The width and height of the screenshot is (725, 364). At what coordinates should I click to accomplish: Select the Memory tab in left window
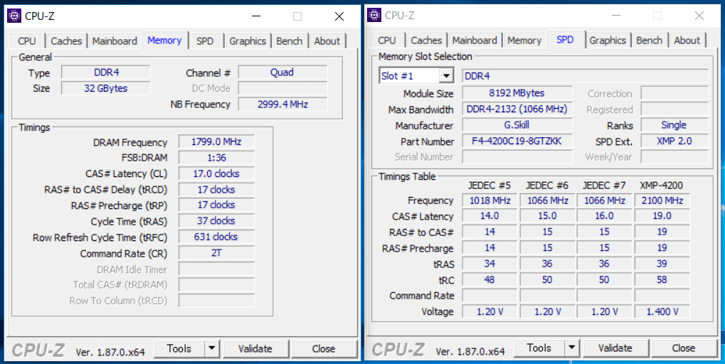pos(164,41)
